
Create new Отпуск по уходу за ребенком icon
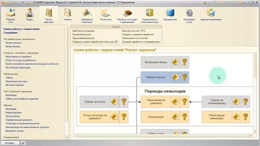(115, 117)
